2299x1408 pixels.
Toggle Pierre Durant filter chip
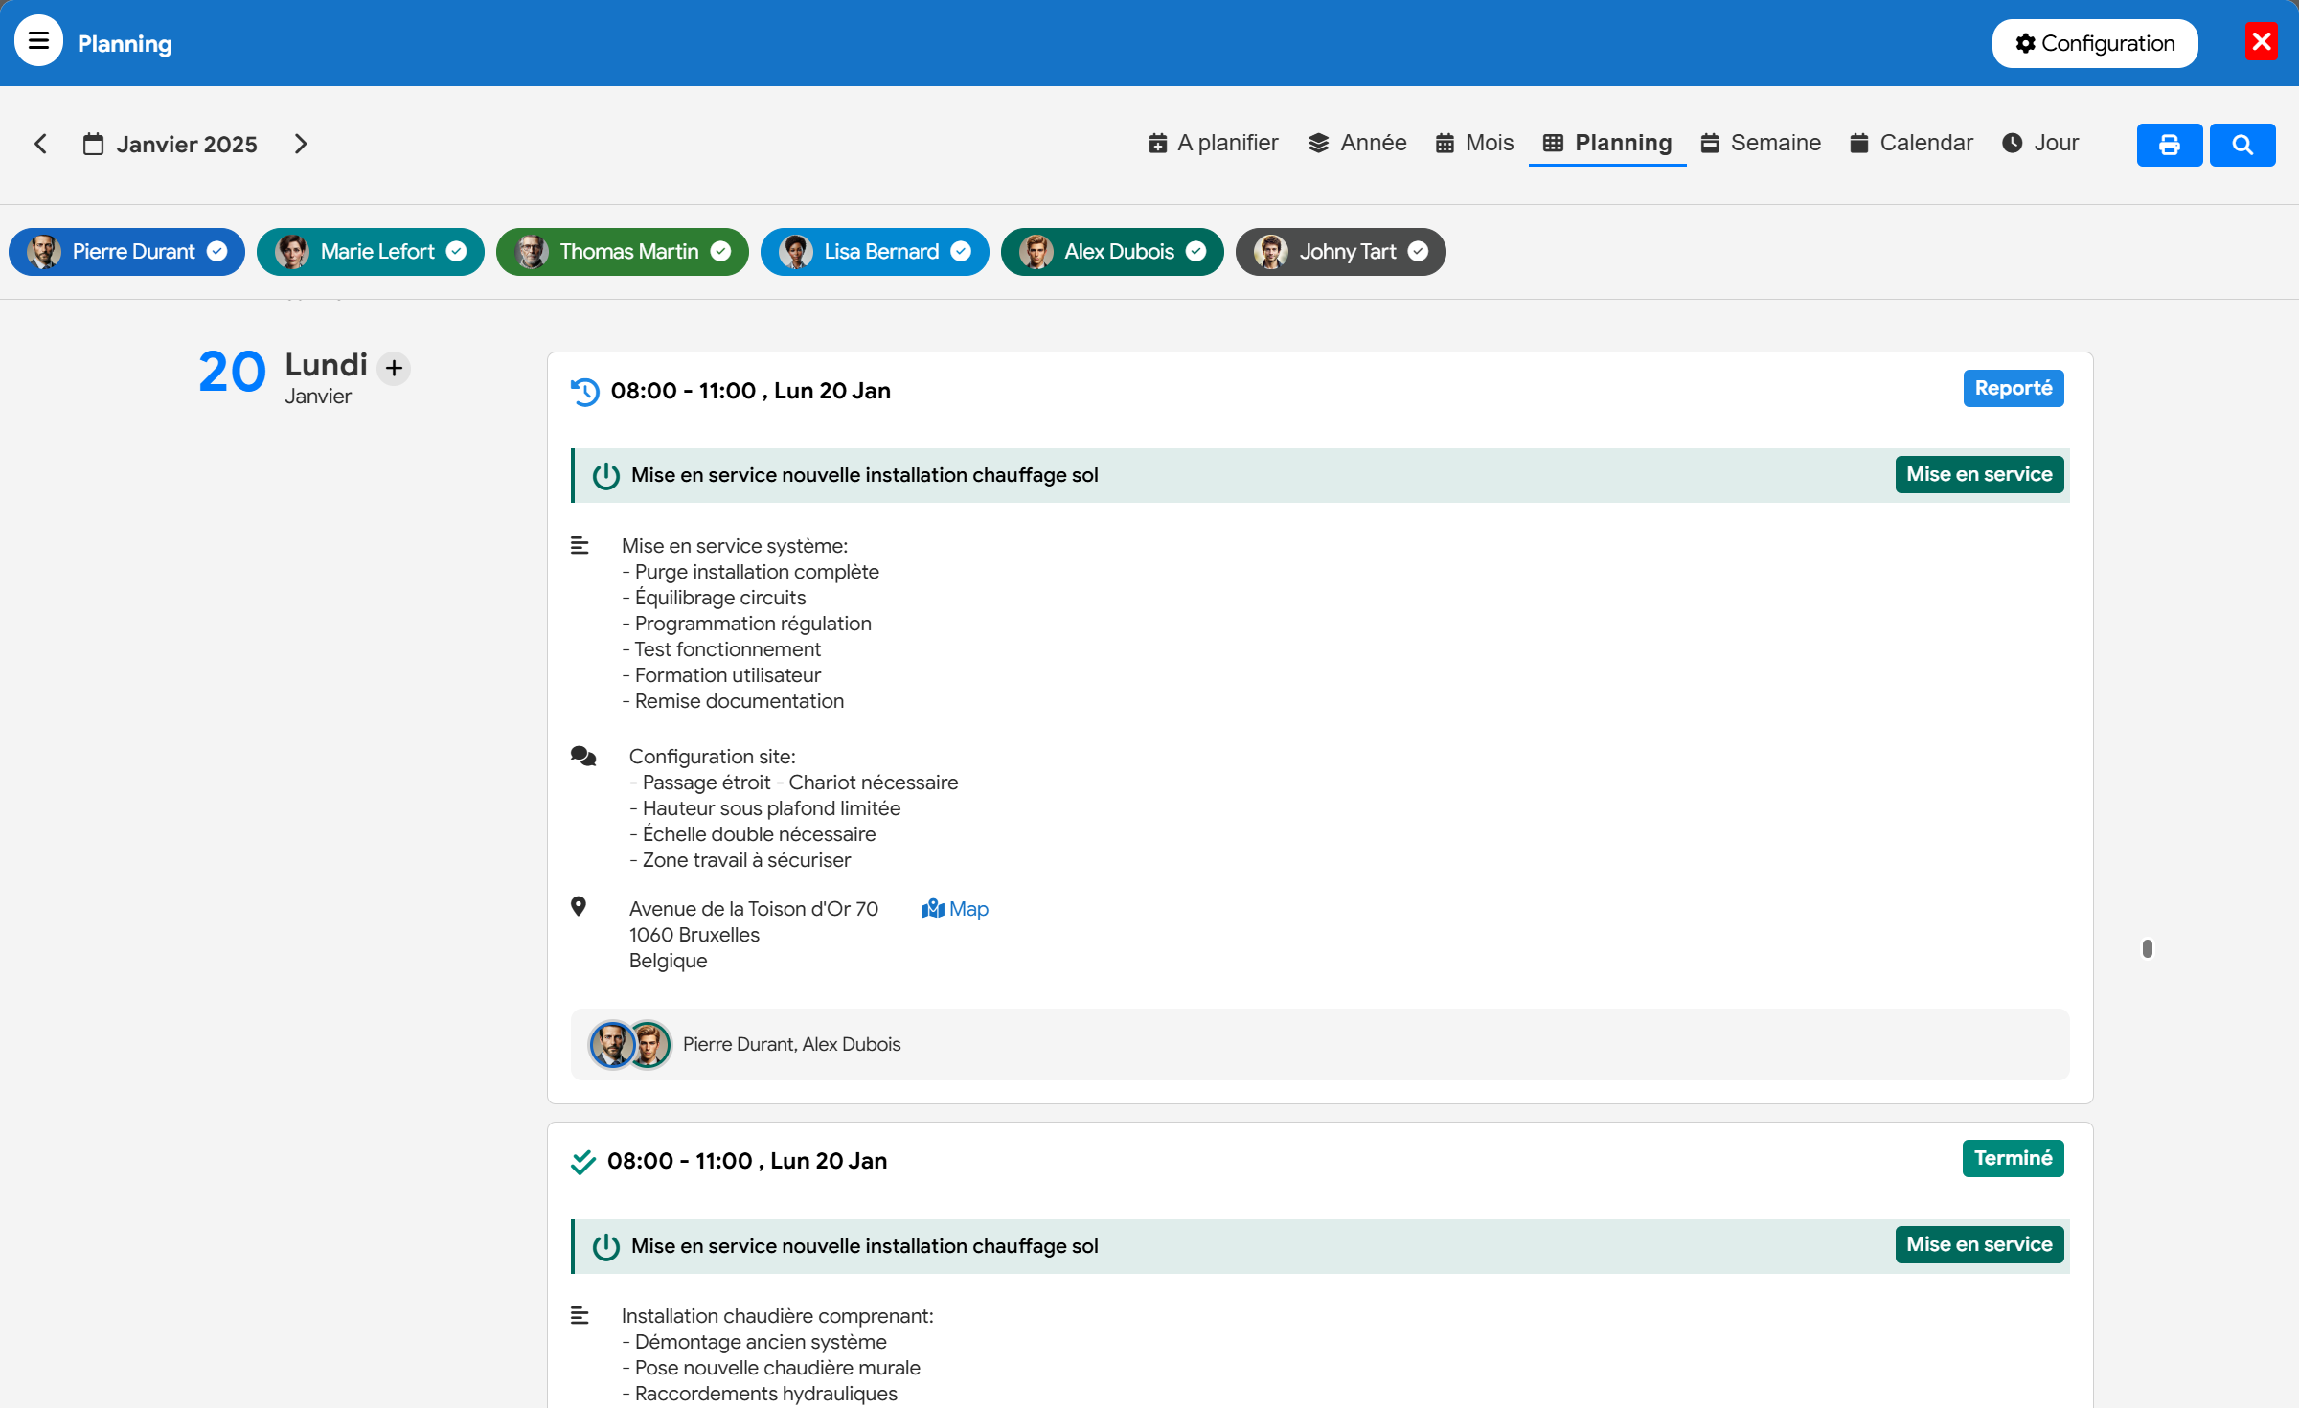coord(126,252)
